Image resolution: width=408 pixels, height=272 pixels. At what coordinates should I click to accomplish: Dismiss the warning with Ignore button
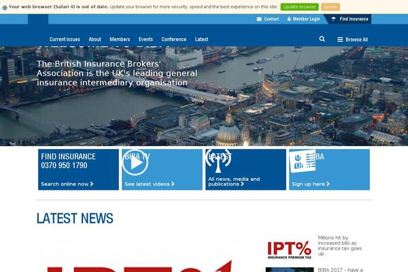(330, 7)
